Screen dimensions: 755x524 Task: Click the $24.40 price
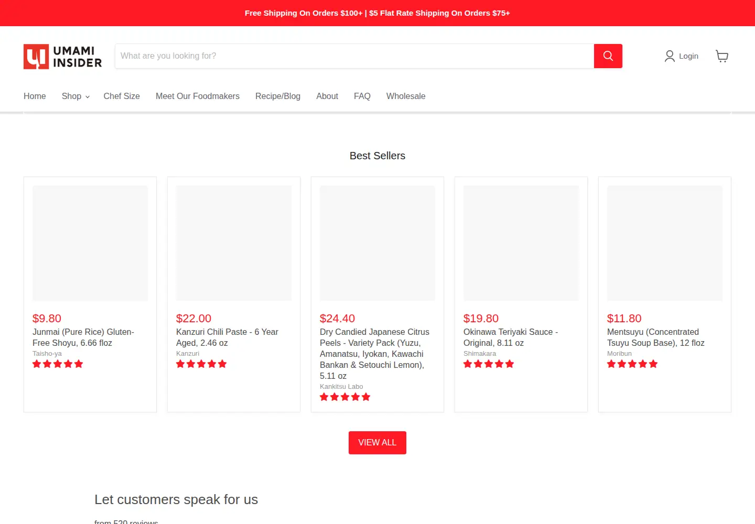pyautogui.click(x=337, y=319)
